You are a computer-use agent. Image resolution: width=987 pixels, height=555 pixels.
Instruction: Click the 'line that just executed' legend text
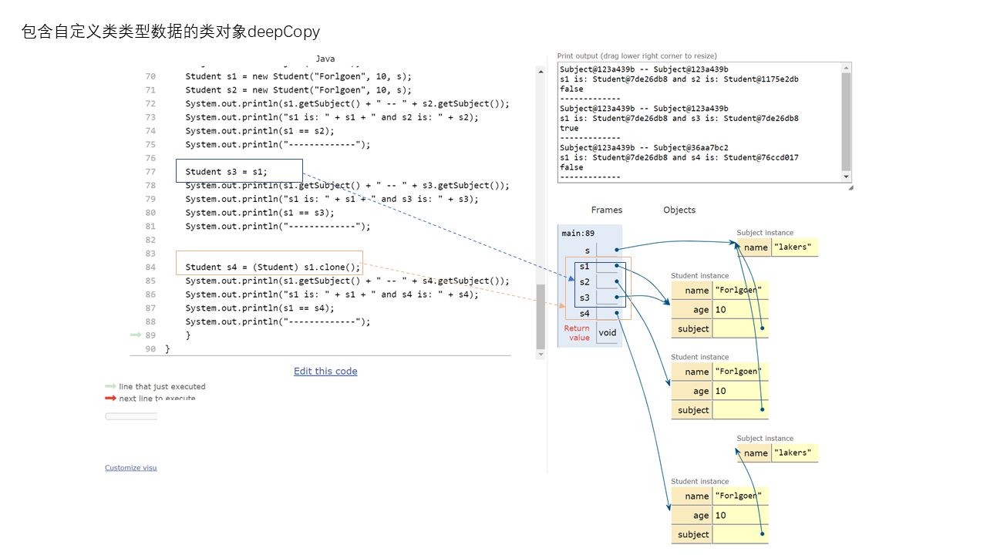click(162, 387)
